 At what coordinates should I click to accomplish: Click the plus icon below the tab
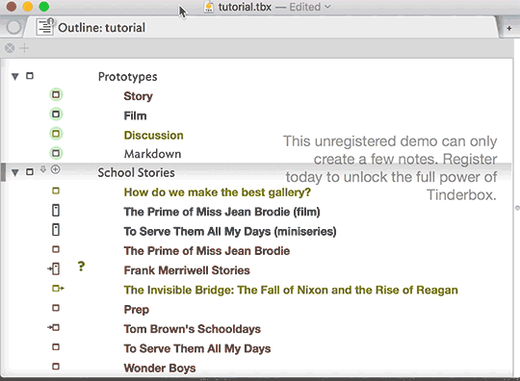coord(24,48)
